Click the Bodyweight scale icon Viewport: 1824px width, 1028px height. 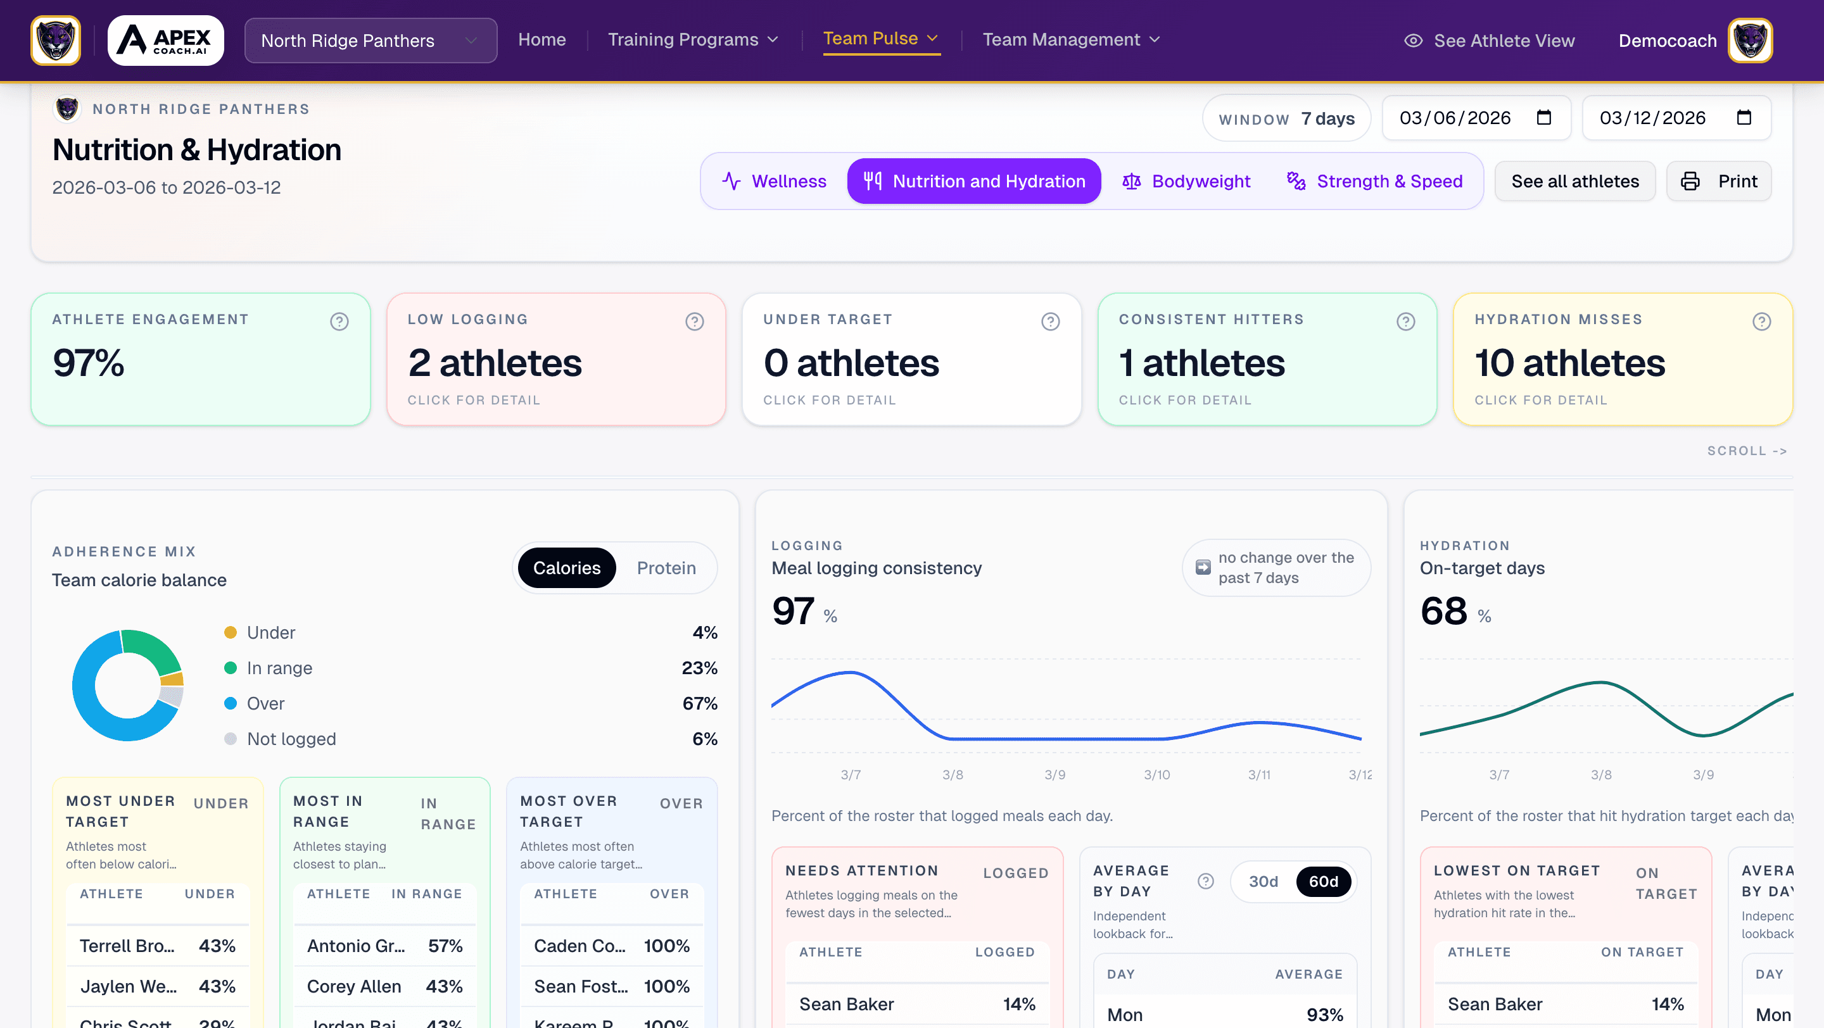(1130, 181)
